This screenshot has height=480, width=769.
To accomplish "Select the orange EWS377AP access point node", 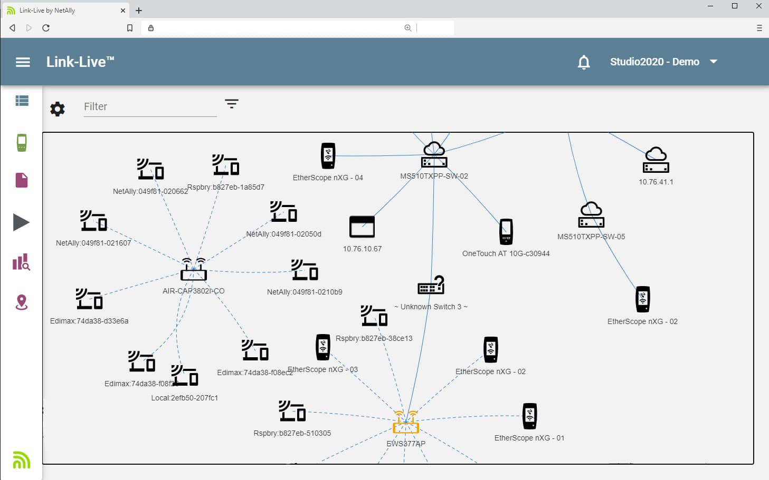I will [405, 422].
